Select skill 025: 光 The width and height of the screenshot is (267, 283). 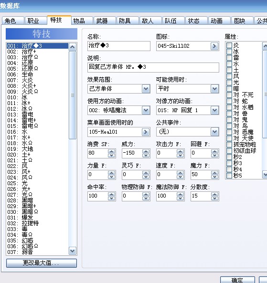tap(37, 183)
